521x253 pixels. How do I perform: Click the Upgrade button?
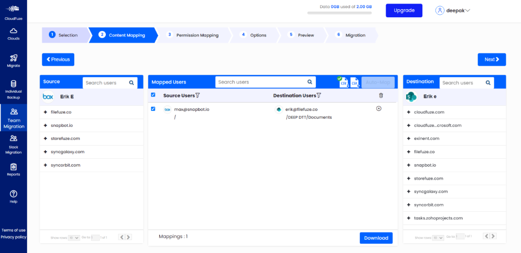tap(404, 10)
